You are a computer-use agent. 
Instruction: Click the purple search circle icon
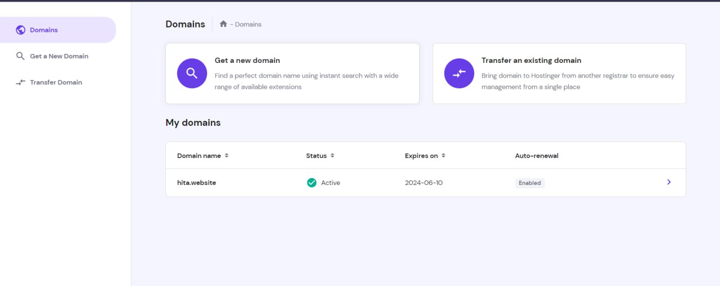(192, 73)
